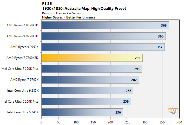
Task: Click the 100 axis tick label
Action: pos(76,122)
